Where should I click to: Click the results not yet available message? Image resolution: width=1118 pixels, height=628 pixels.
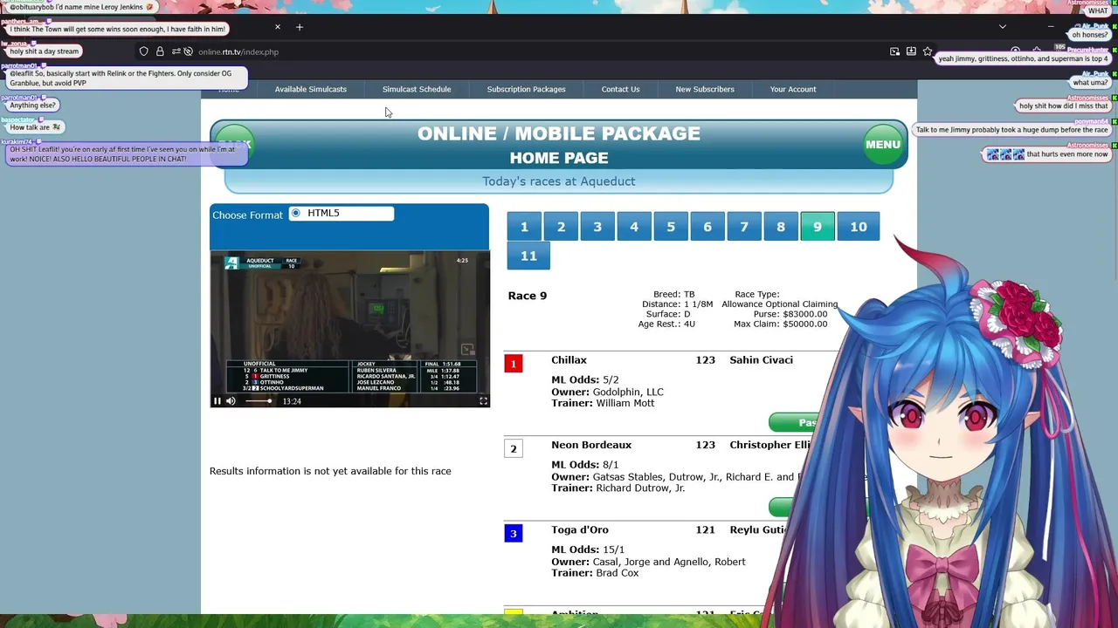point(330,471)
